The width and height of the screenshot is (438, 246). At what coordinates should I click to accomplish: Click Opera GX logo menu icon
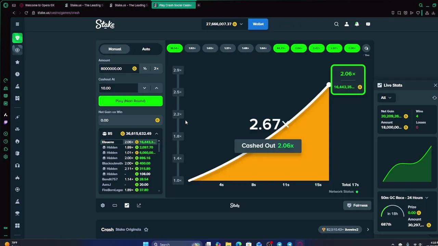tap(5, 5)
